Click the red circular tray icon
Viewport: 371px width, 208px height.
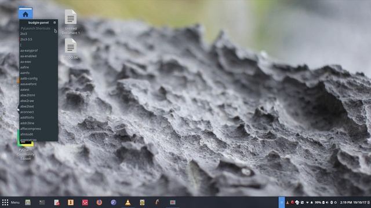click(x=292, y=203)
